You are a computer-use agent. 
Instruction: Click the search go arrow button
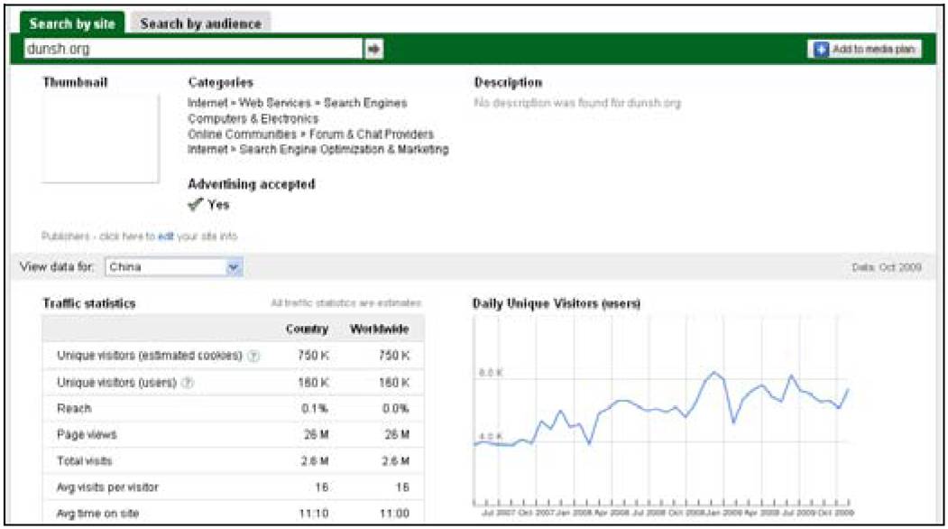tap(373, 49)
